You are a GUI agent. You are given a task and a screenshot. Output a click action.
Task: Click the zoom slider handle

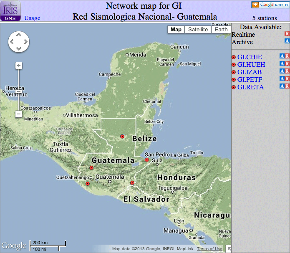[19, 91]
